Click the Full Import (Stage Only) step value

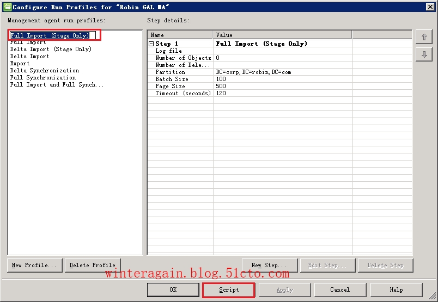(261, 44)
